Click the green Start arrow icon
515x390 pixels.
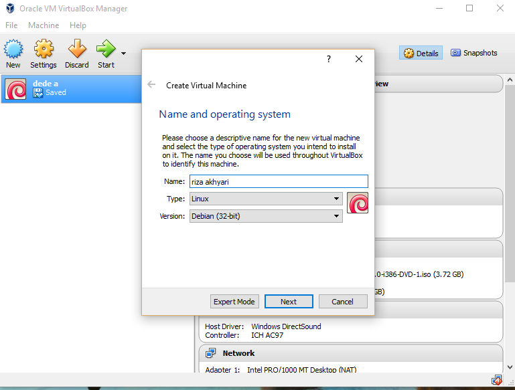(106, 49)
